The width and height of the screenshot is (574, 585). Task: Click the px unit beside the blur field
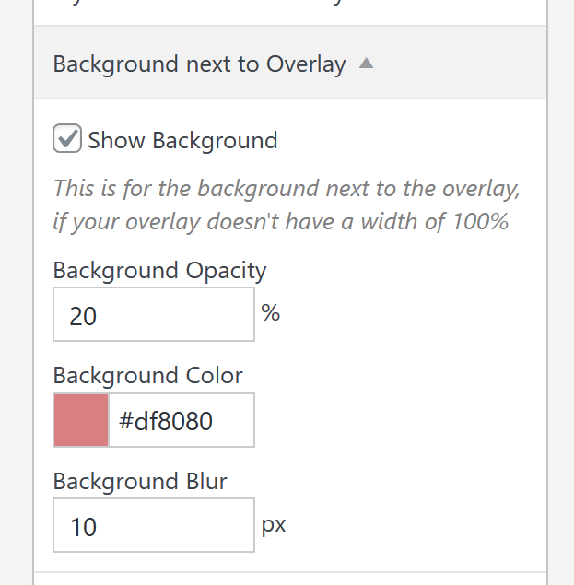point(274,524)
